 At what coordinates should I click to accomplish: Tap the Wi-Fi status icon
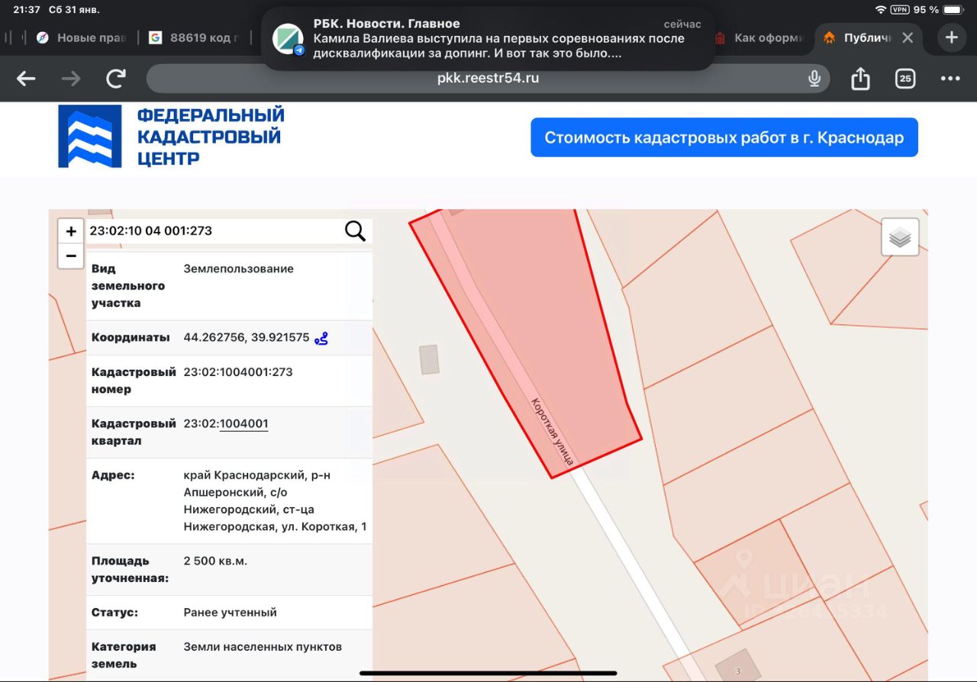(x=881, y=10)
